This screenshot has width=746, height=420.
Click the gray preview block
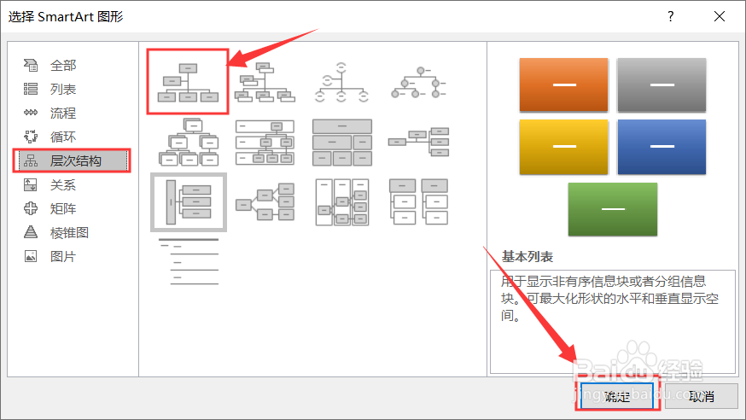pos(661,85)
